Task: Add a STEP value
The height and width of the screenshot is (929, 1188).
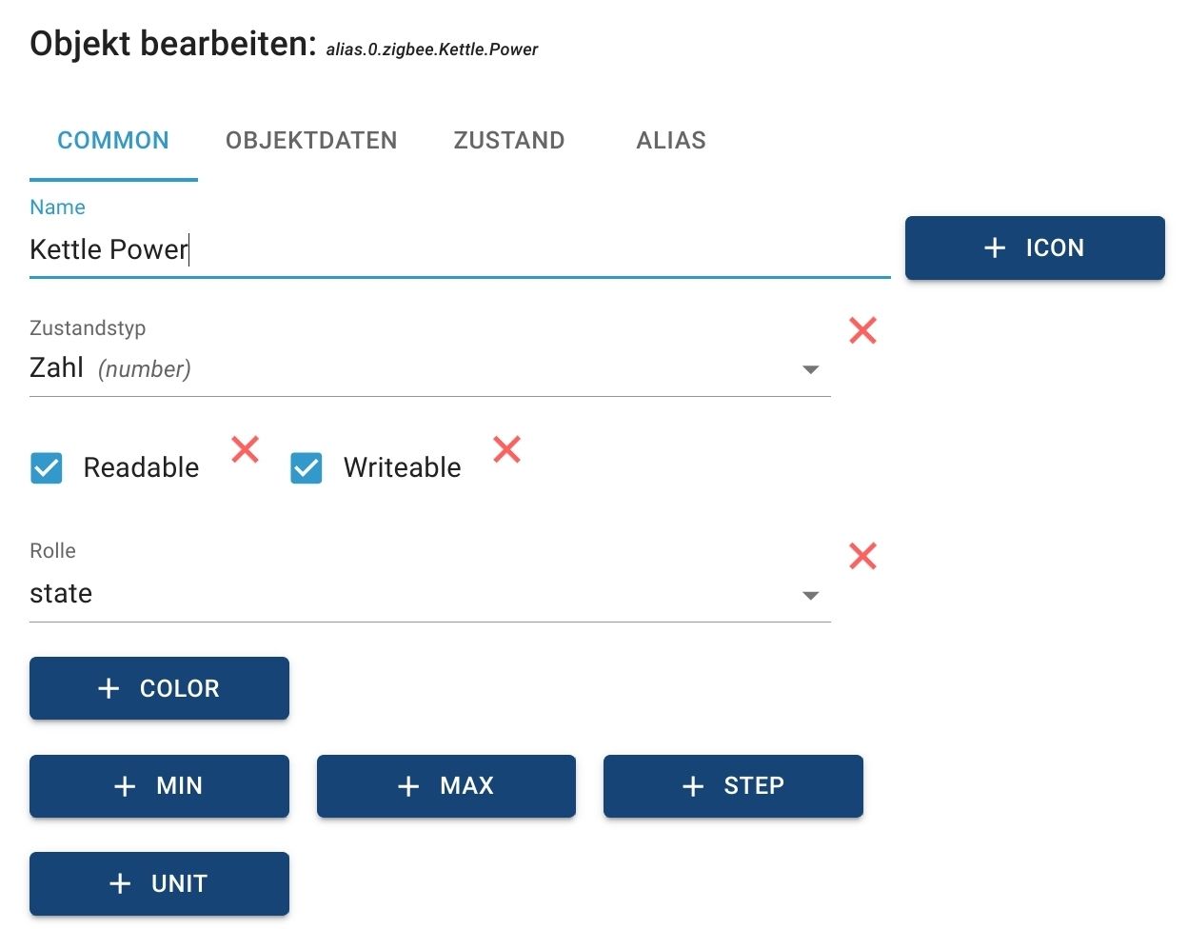Action: click(733, 786)
